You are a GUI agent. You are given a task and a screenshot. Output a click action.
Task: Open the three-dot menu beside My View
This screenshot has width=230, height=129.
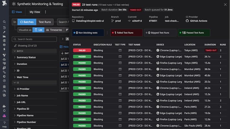point(45,12)
